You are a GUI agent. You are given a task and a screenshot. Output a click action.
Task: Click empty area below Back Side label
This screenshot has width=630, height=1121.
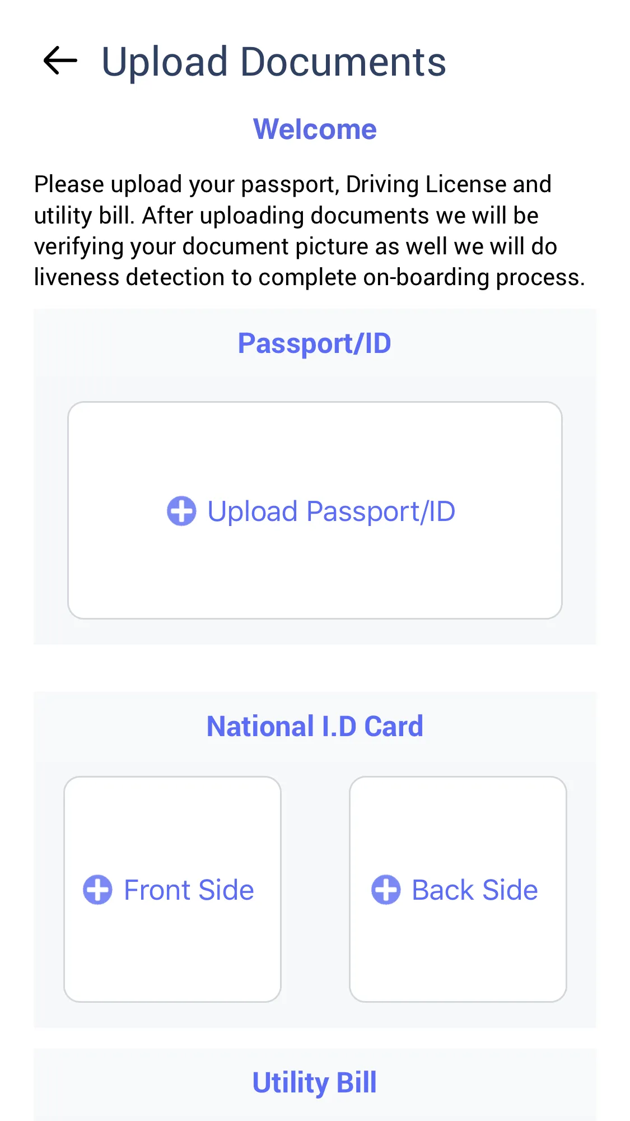click(458, 952)
